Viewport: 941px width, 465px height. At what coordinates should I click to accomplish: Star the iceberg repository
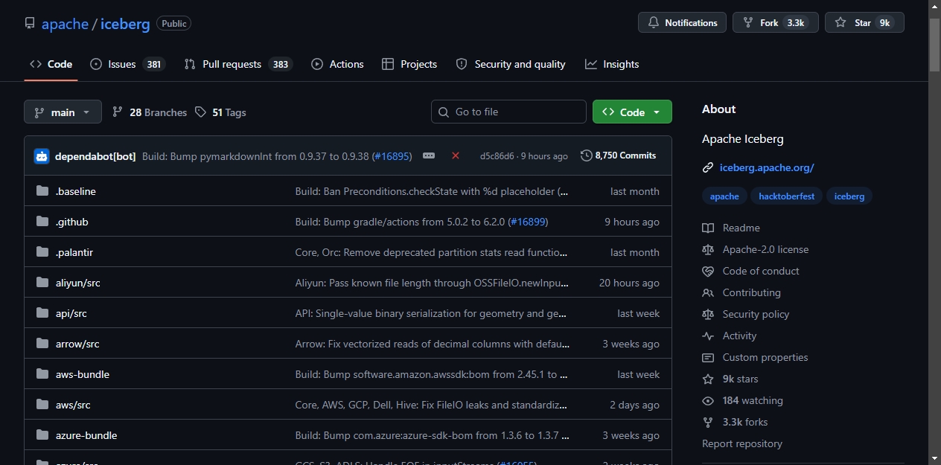tap(864, 22)
